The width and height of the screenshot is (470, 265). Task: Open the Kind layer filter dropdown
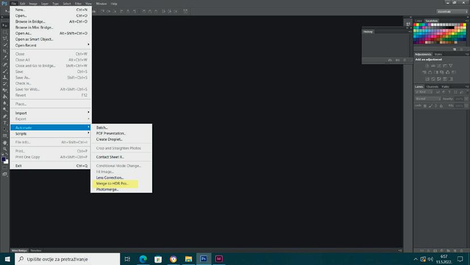pyautogui.click(x=423, y=92)
